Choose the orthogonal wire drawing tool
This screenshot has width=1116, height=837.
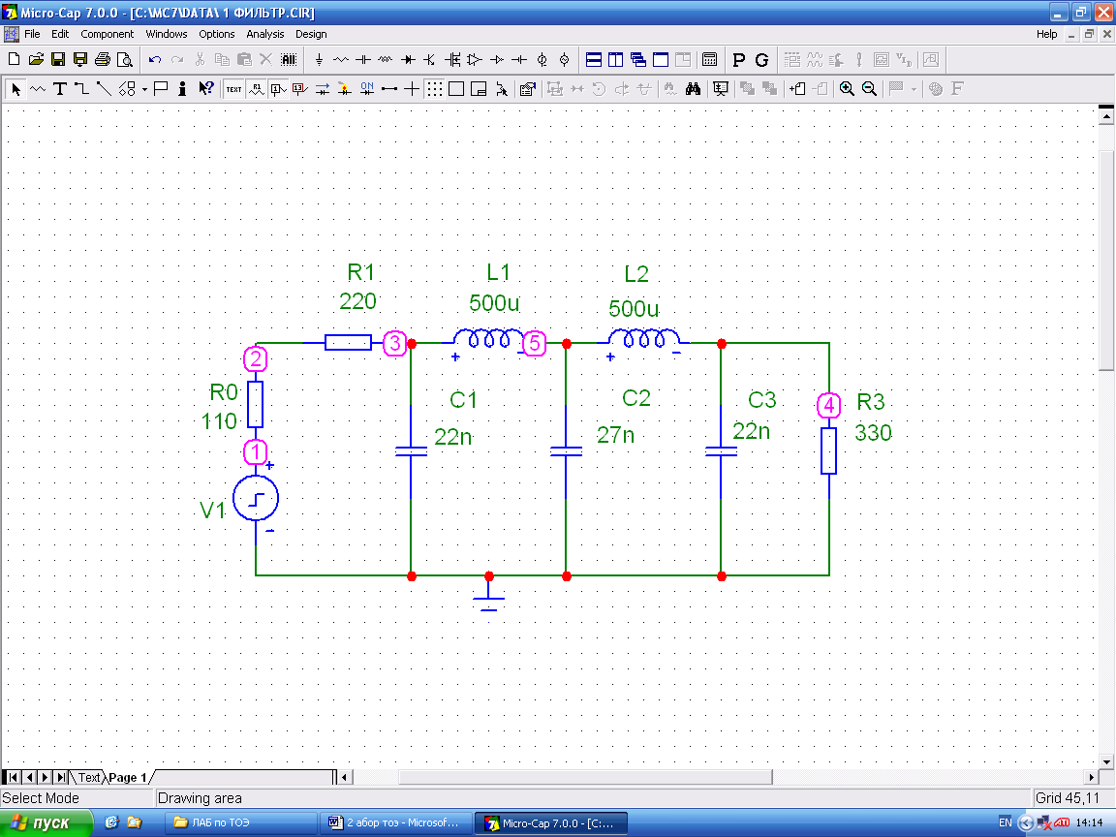tap(81, 89)
